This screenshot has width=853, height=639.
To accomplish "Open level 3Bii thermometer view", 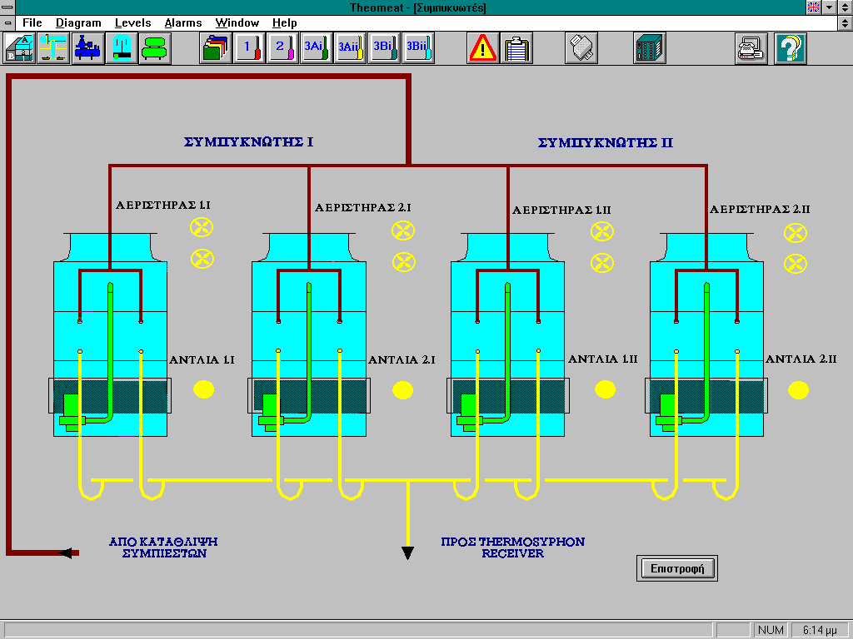I will 418,48.
